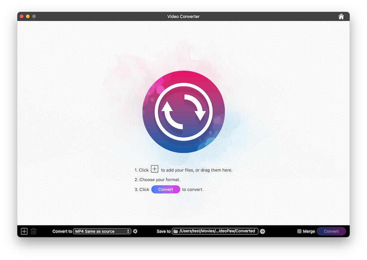Viewport: 367px width, 260px height.
Task: Click the add files plus icon in bottom bar
Action: tap(24, 231)
